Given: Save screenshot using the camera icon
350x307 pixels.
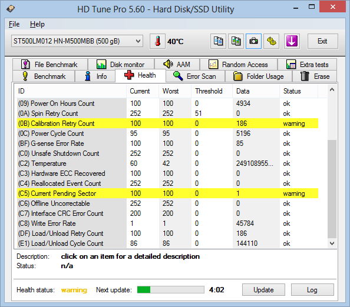Looking at the screenshot, I should 253,41.
